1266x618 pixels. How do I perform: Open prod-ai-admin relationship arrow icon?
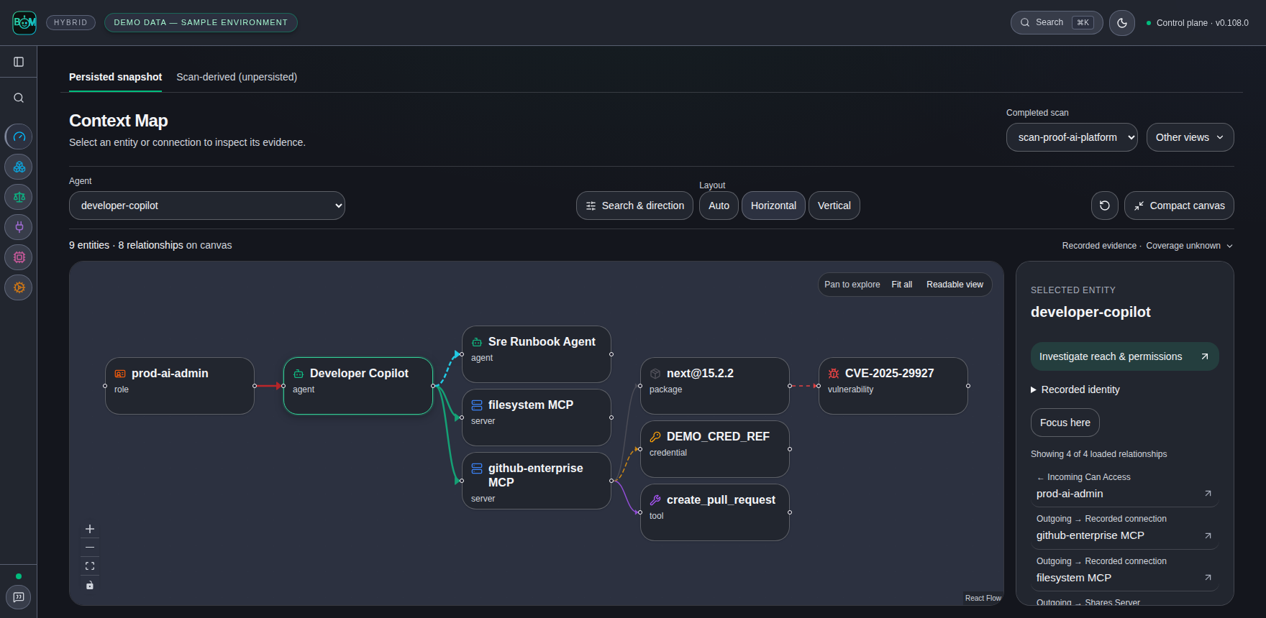(1208, 494)
